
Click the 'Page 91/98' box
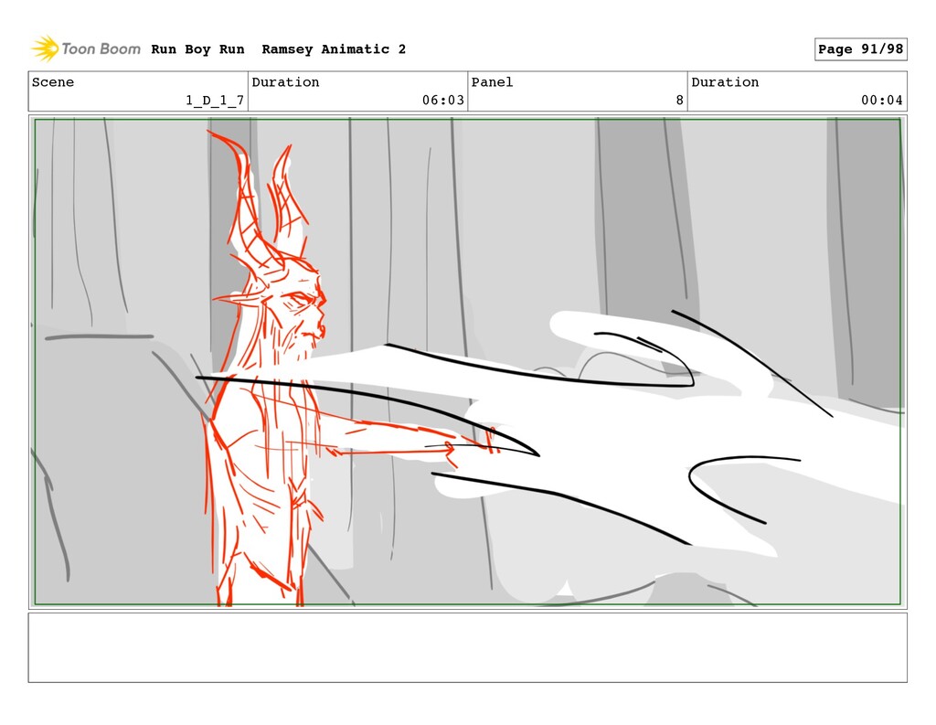coord(860,49)
